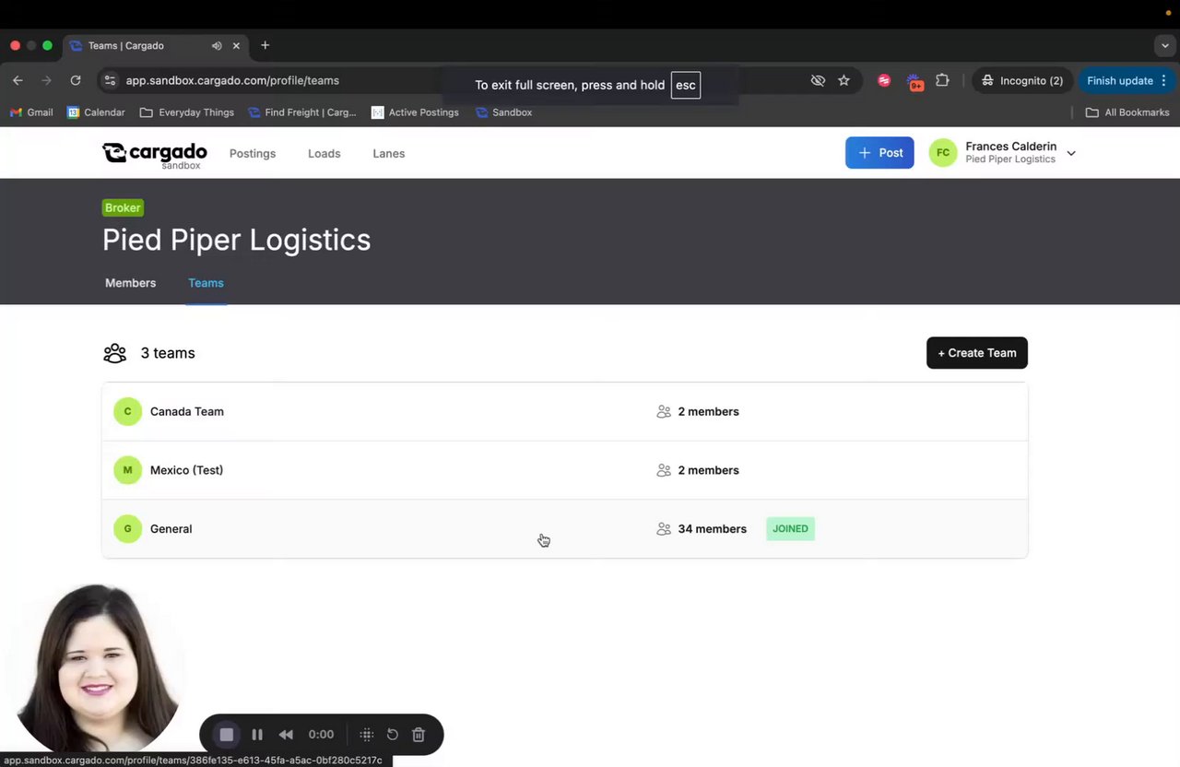Switch to the Members tab

130,283
